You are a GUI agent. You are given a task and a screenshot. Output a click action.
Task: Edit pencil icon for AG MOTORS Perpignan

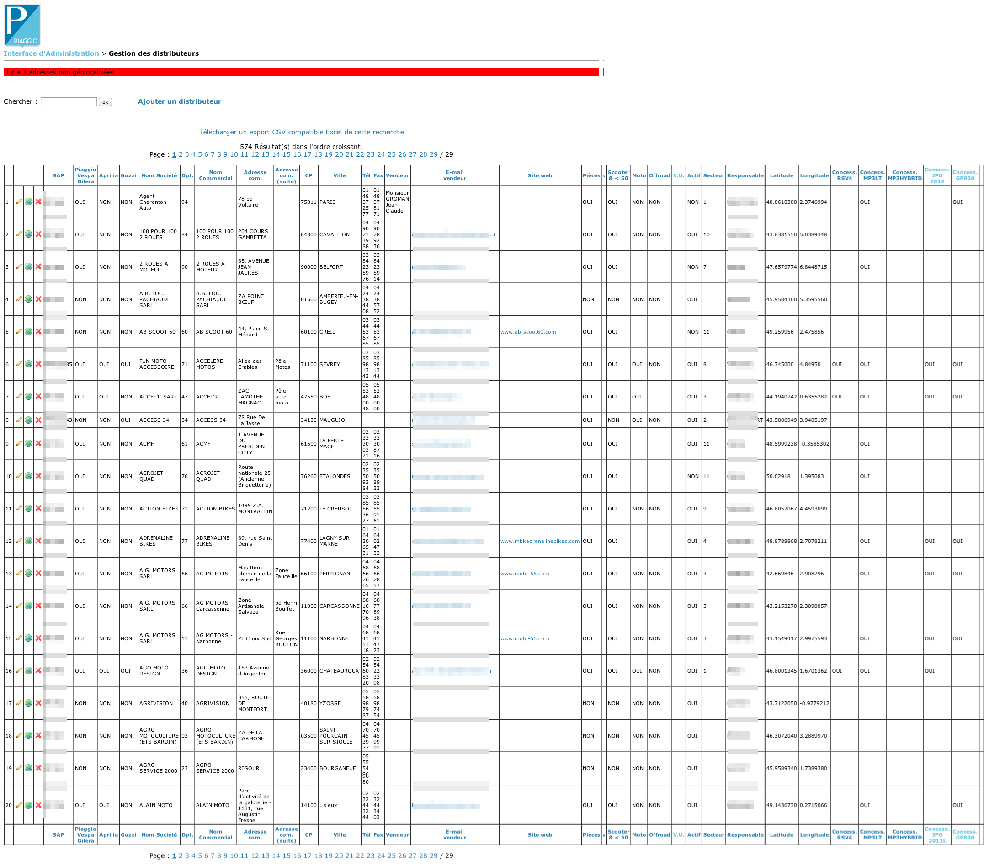pyautogui.click(x=19, y=573)
